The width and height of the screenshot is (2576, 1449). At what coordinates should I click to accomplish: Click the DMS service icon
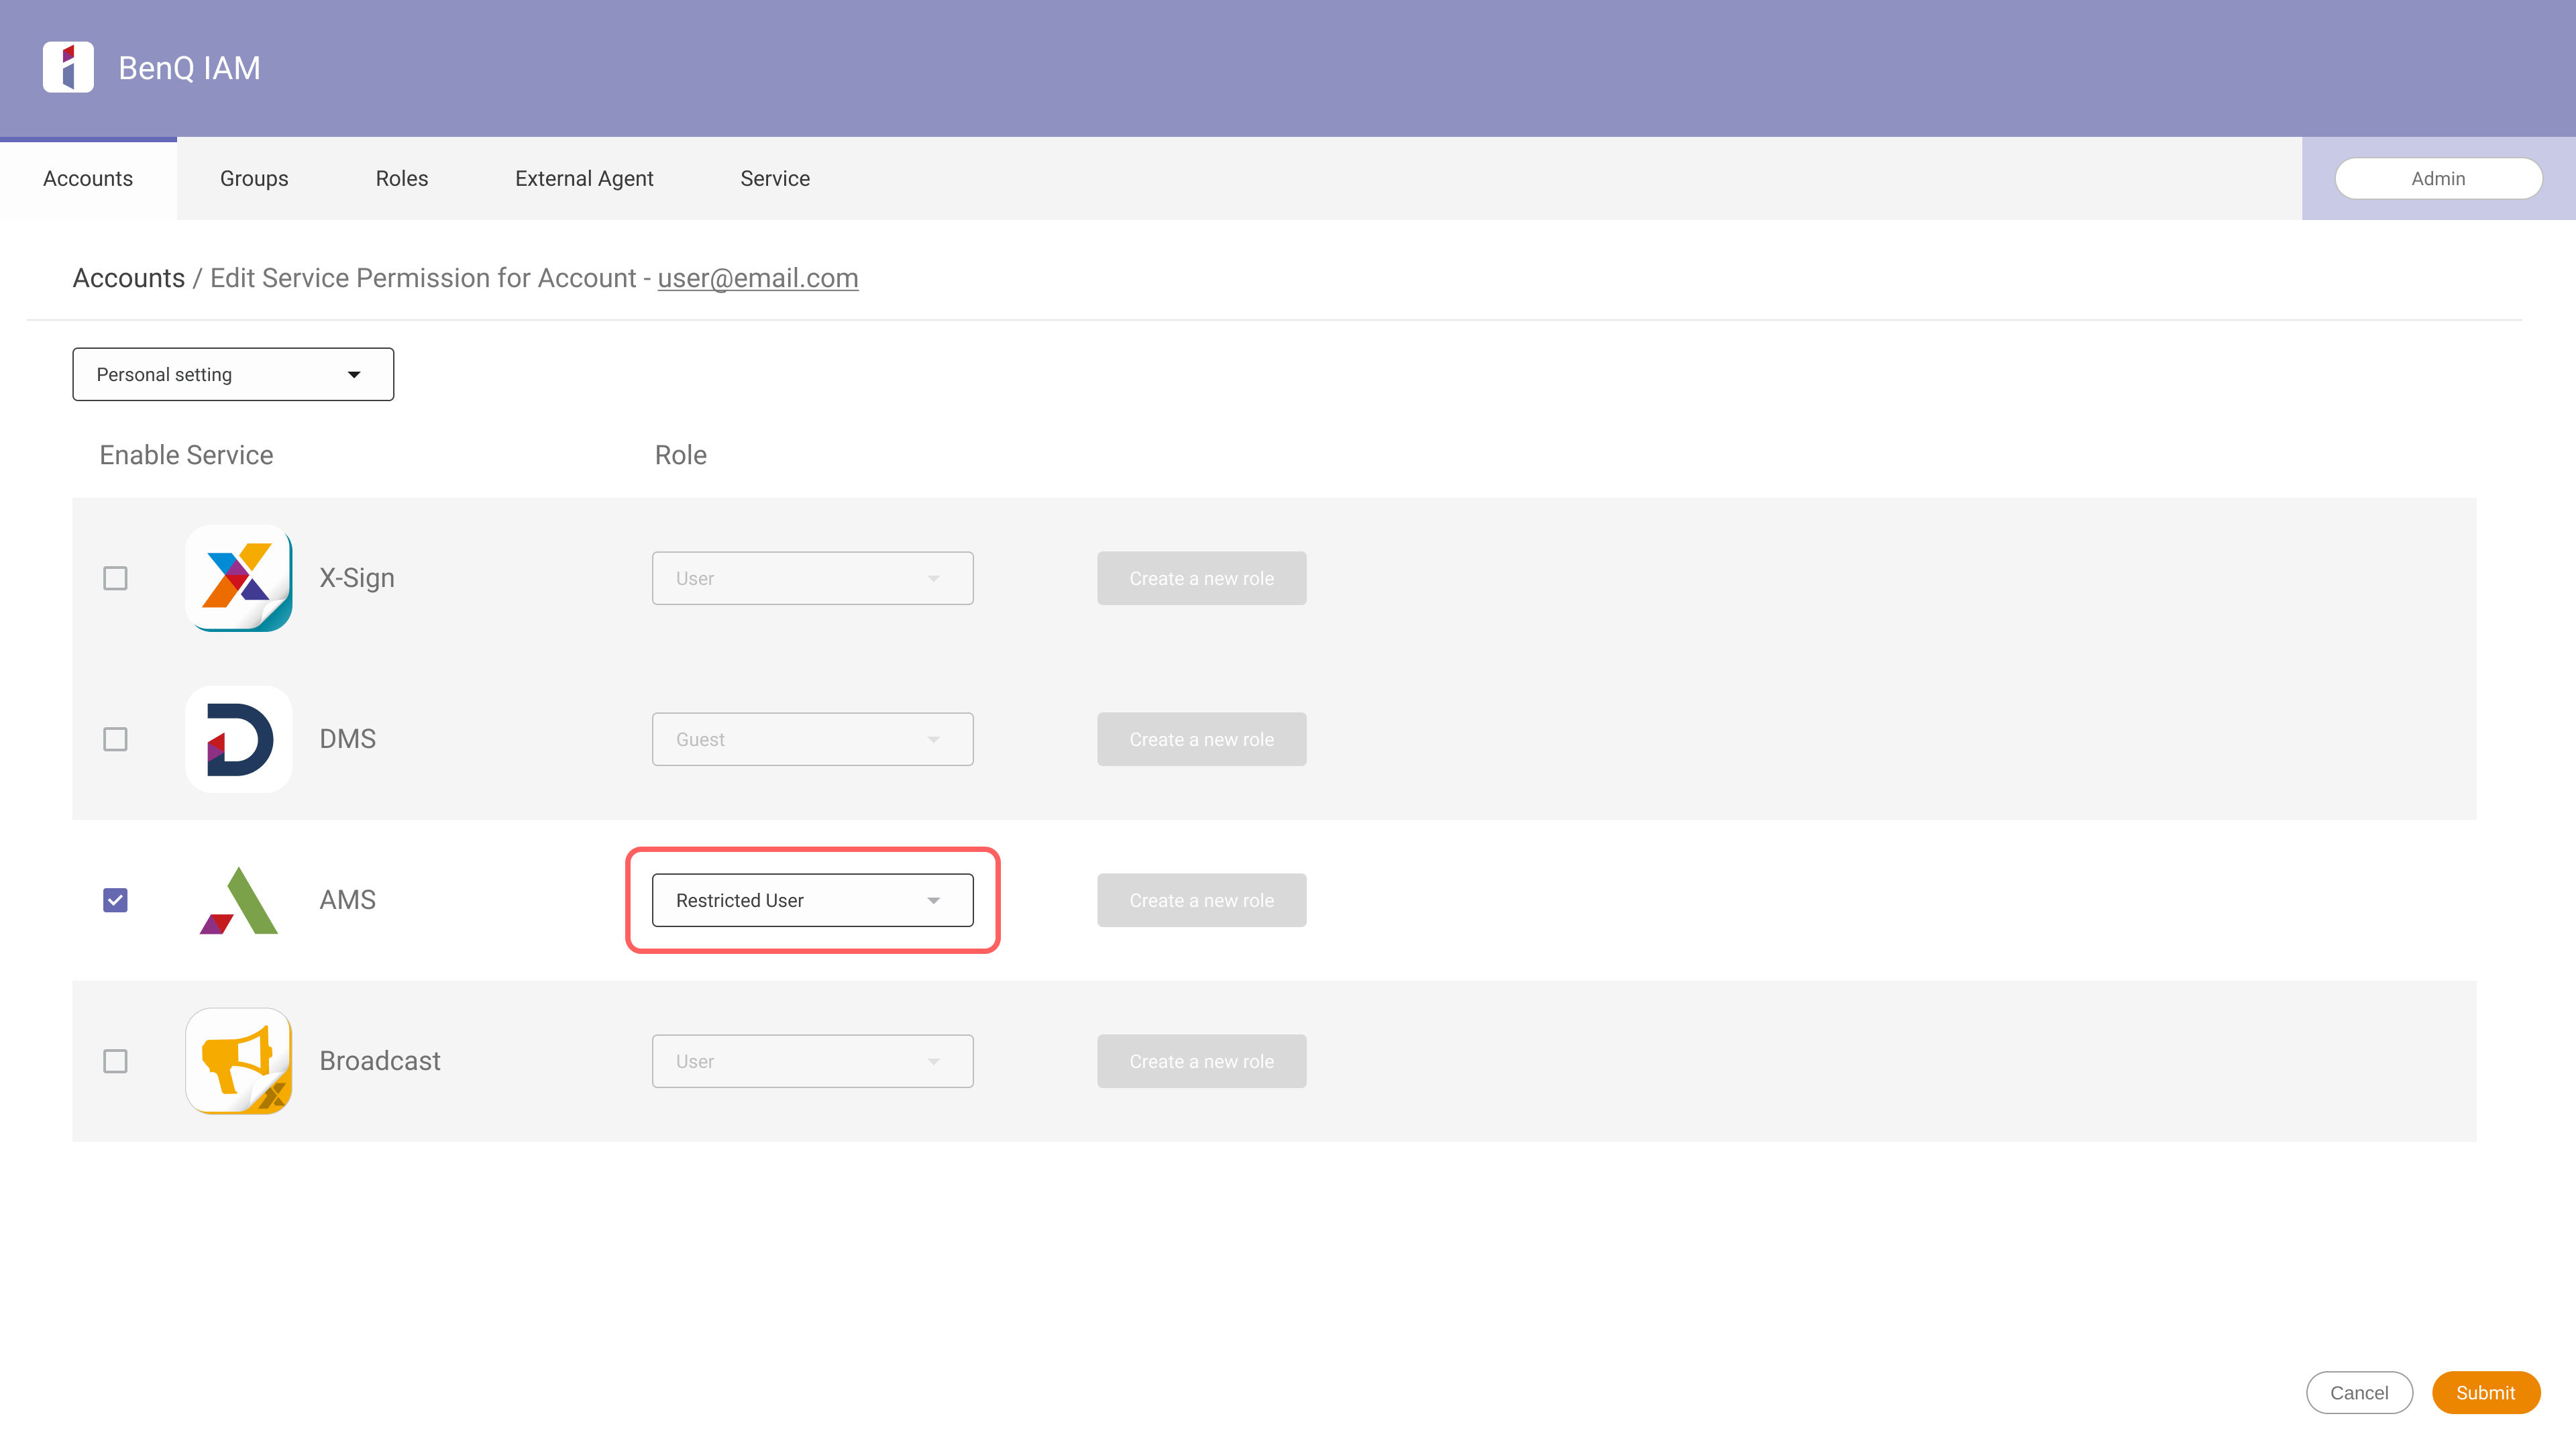click(x=238, y=739)
